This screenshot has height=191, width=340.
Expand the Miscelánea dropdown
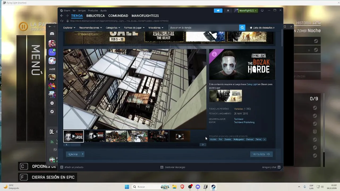point(156,28)
